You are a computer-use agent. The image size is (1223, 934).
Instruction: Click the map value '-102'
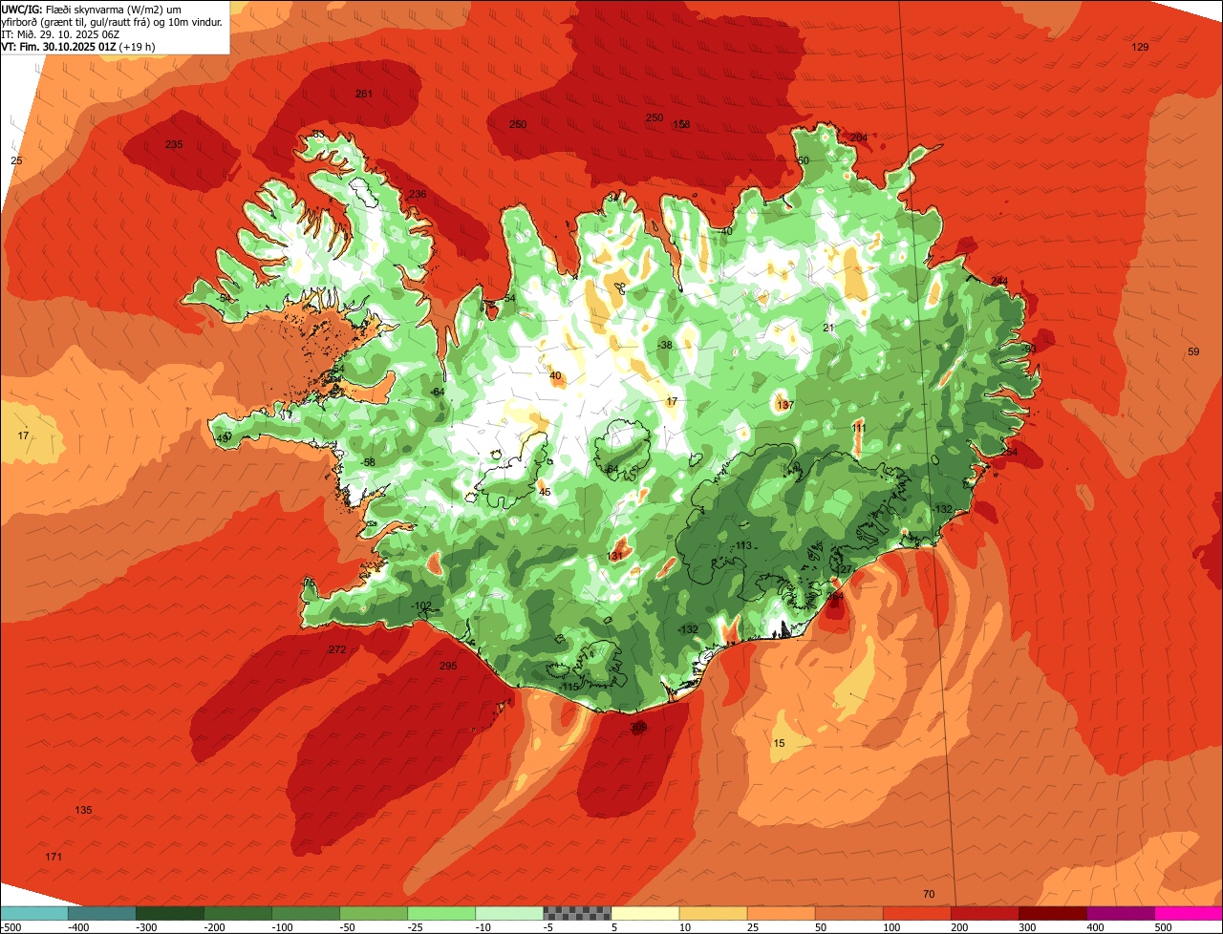(421, 605)
